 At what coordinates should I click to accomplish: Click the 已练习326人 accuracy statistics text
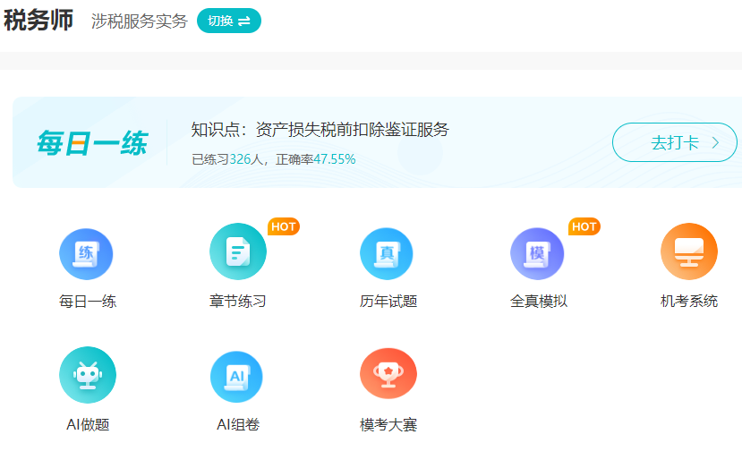(274, 159)
